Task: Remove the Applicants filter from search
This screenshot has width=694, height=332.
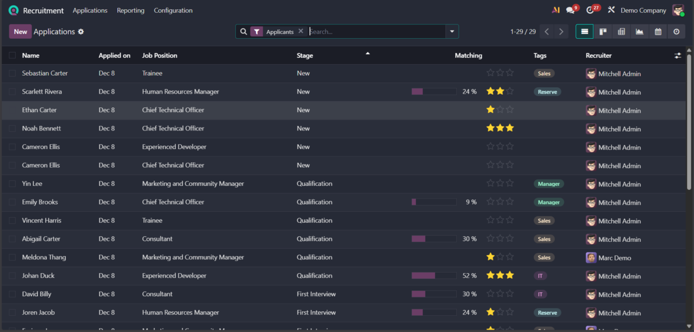Action: (x=301, y=32)
